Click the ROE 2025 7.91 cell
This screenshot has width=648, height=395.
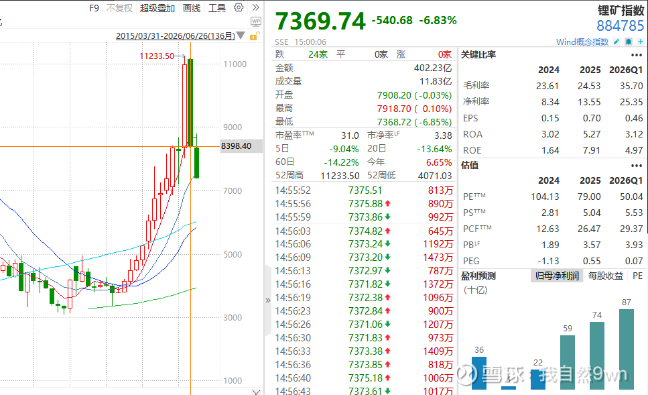point(592,150)
